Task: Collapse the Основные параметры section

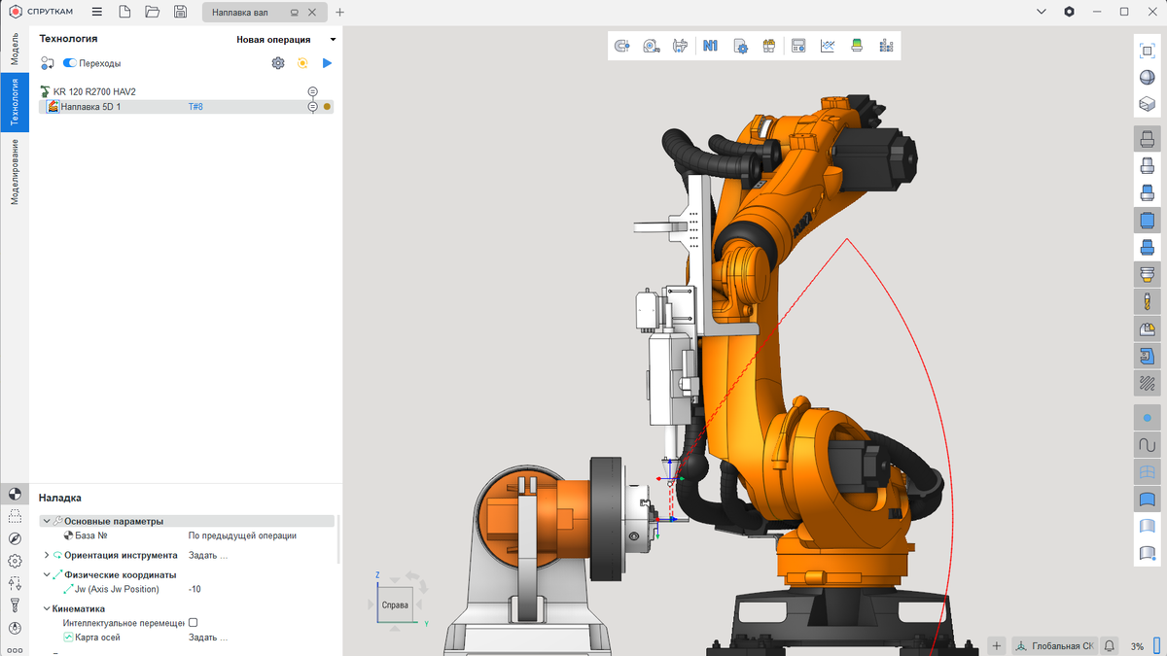Action: tap(47, 521)
